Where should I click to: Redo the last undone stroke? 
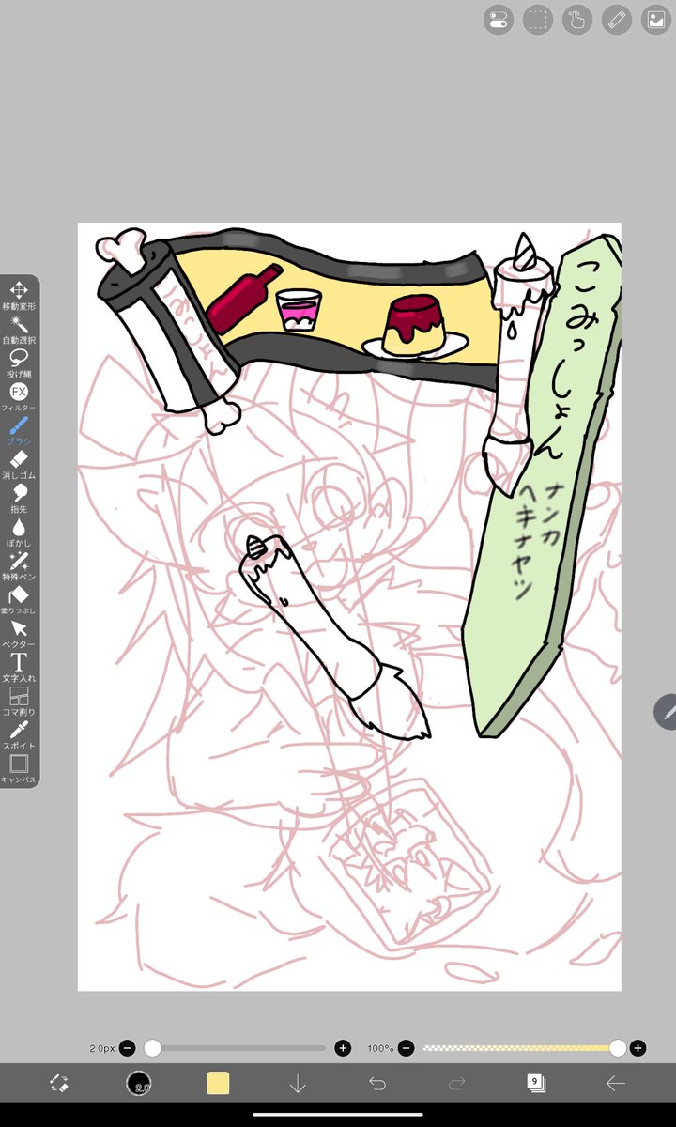(x=457, y=1083)
